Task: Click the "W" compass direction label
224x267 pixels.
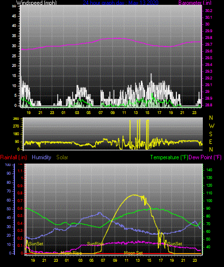Action: [x=212, y=126]
